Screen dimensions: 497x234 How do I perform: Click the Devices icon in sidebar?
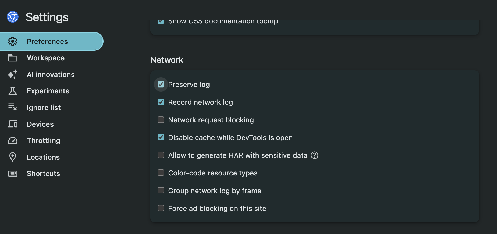coord(13,124)
